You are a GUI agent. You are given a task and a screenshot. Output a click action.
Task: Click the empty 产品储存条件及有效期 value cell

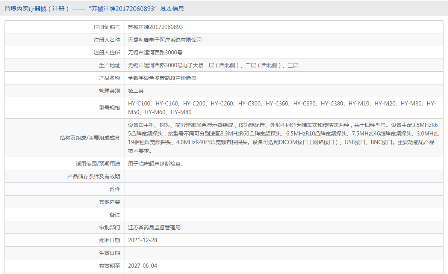[x=283, y=176]
